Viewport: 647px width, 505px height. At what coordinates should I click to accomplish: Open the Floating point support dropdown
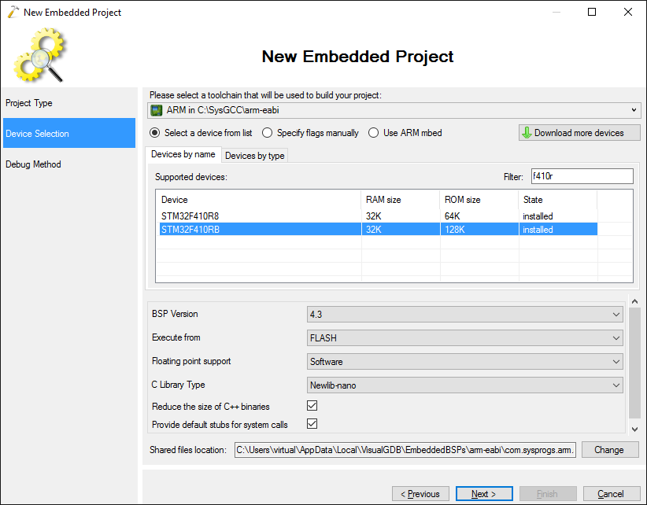coord(464,362)
